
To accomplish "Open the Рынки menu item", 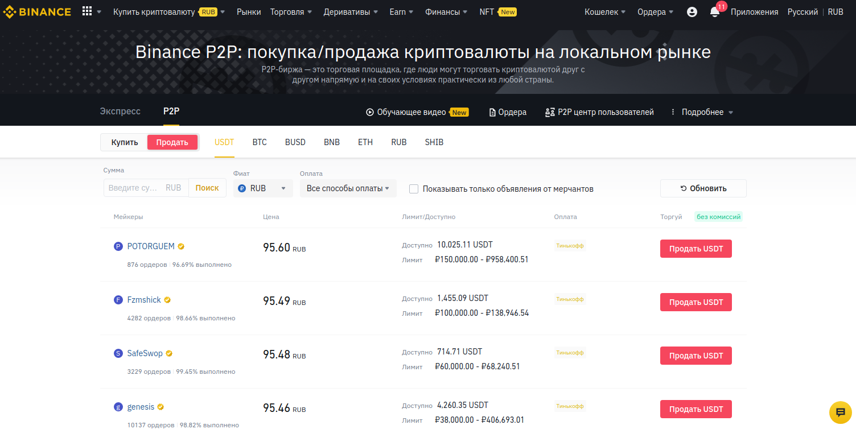I will 249,12.
